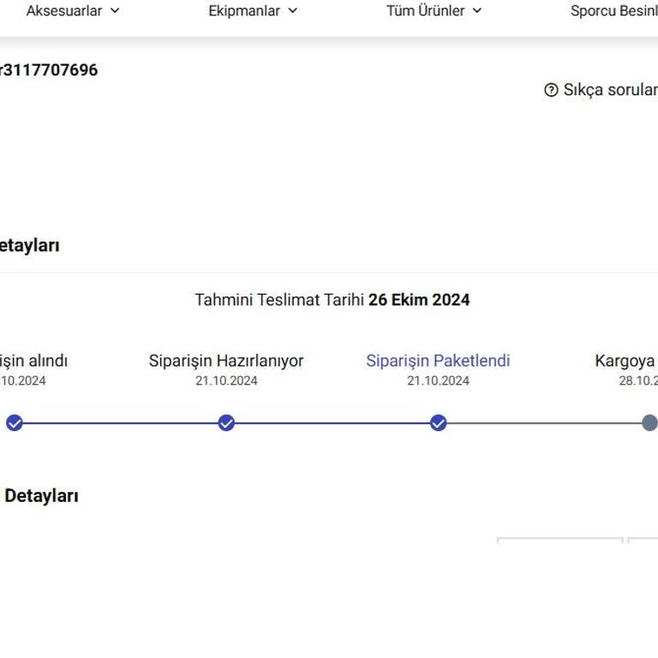This screenshot has height=658, width=658.
Task: Open the Aksesuarlar menu
Action: [x=64, y=11]
